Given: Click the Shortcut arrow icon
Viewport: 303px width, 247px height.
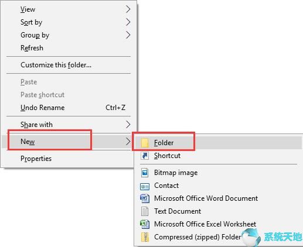Looking at the screenshot, I should 145,156.
